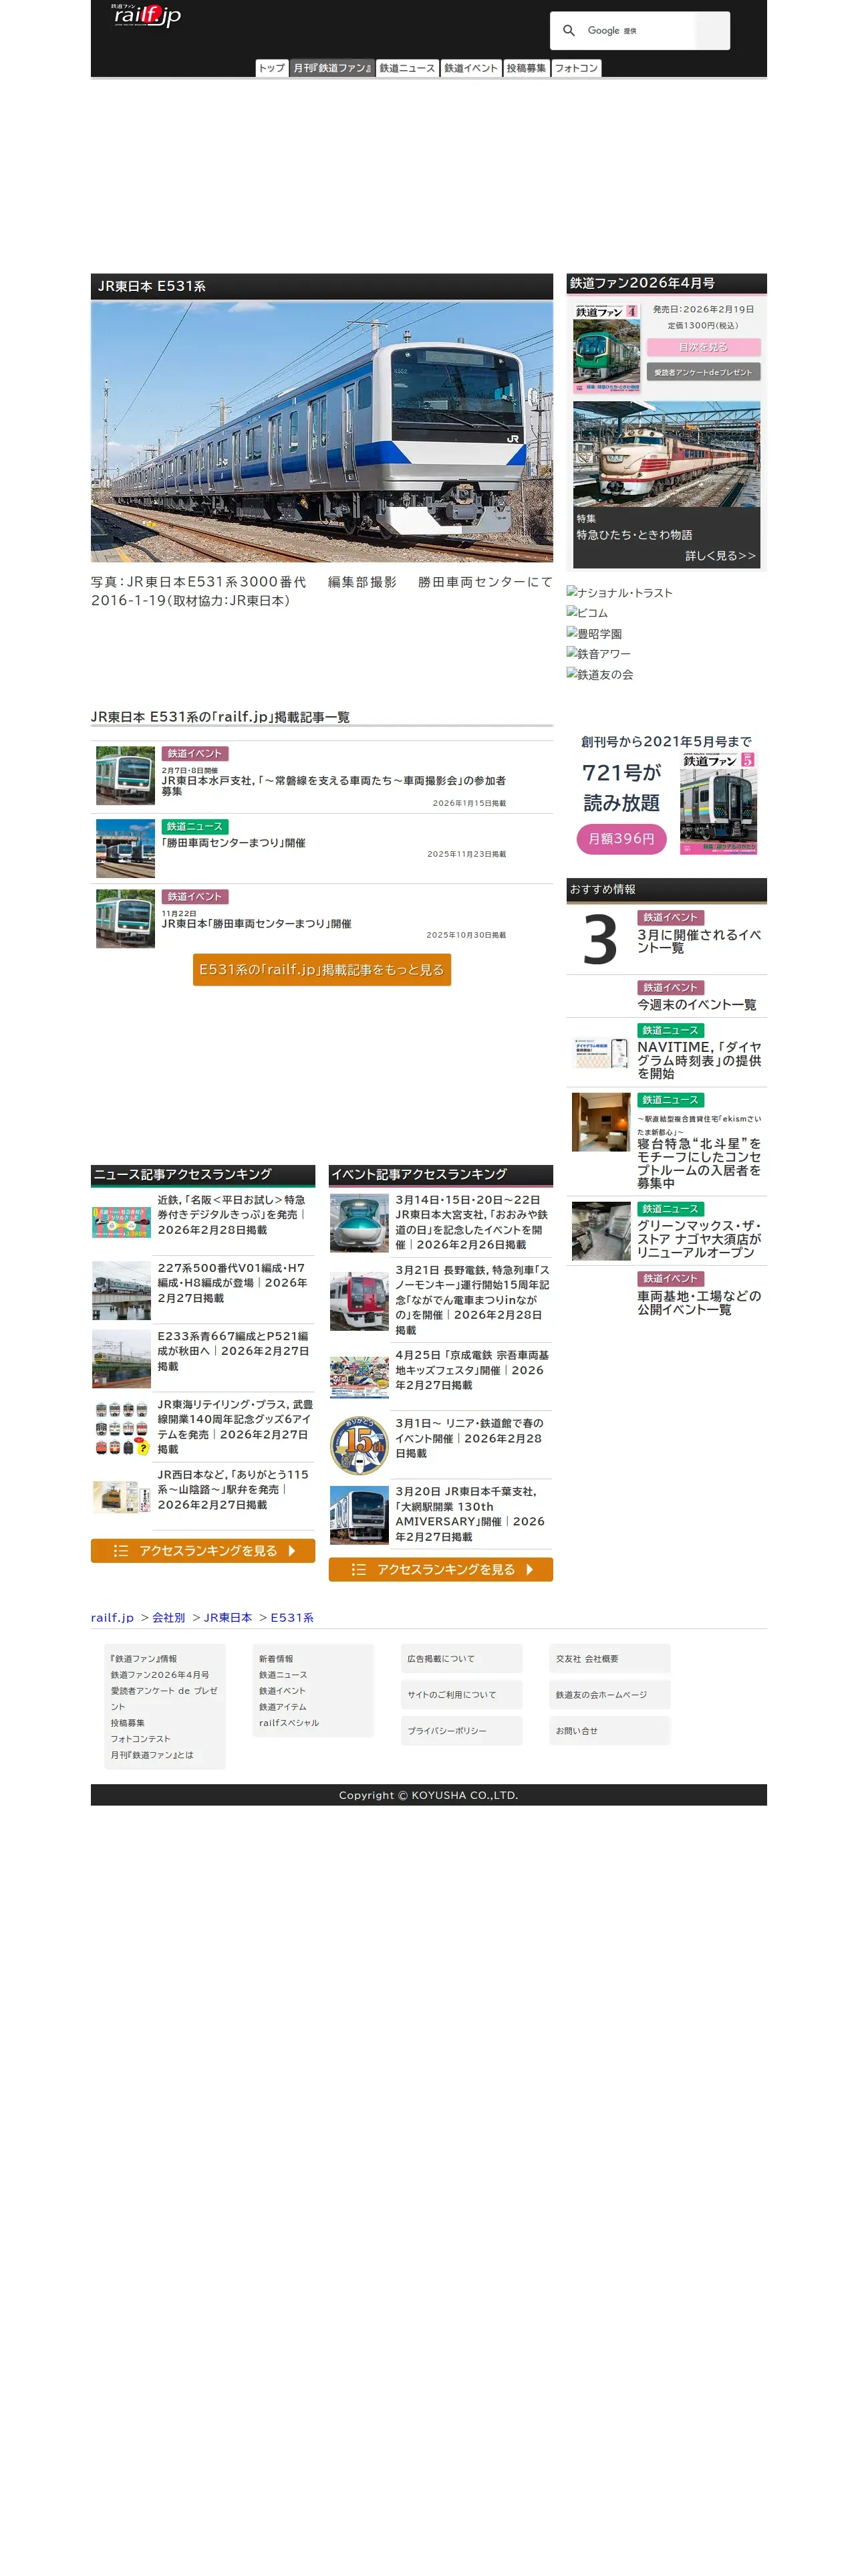Click the search submit button

click(712, 31)
